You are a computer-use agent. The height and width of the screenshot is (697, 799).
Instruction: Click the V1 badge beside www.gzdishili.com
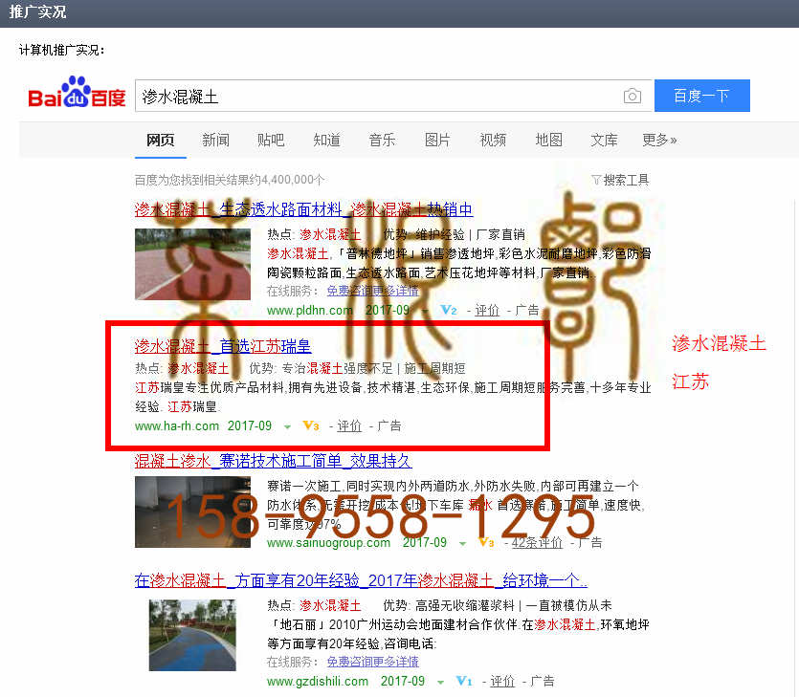pyautogui.click(x=464, y=682)
